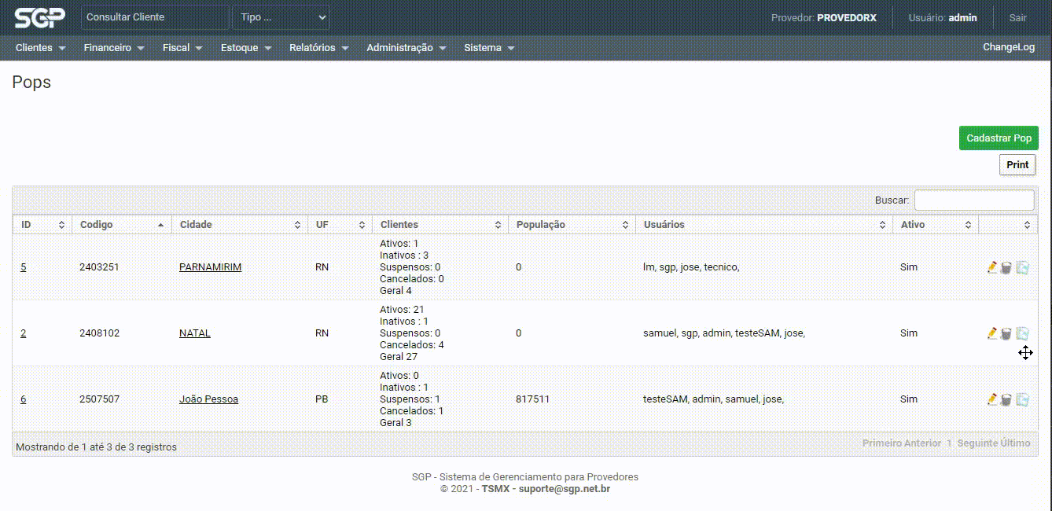
Task: Sort table by Ativo column
Action: pos(936,225)
